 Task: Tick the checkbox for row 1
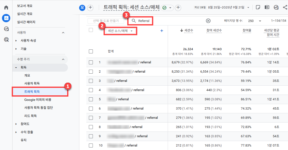(x=91, y=62)
